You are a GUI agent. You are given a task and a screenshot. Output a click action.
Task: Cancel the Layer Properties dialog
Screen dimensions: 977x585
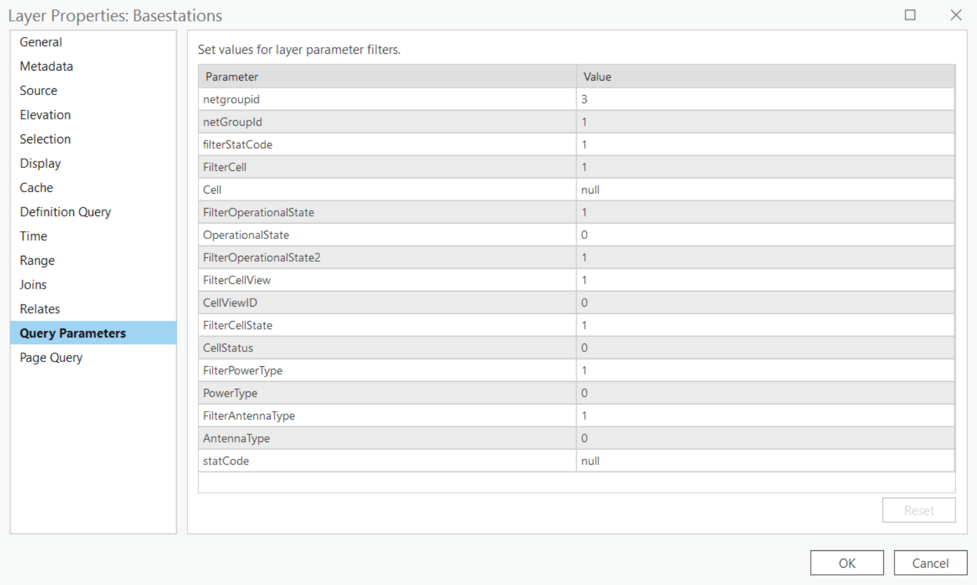(930, 563)
